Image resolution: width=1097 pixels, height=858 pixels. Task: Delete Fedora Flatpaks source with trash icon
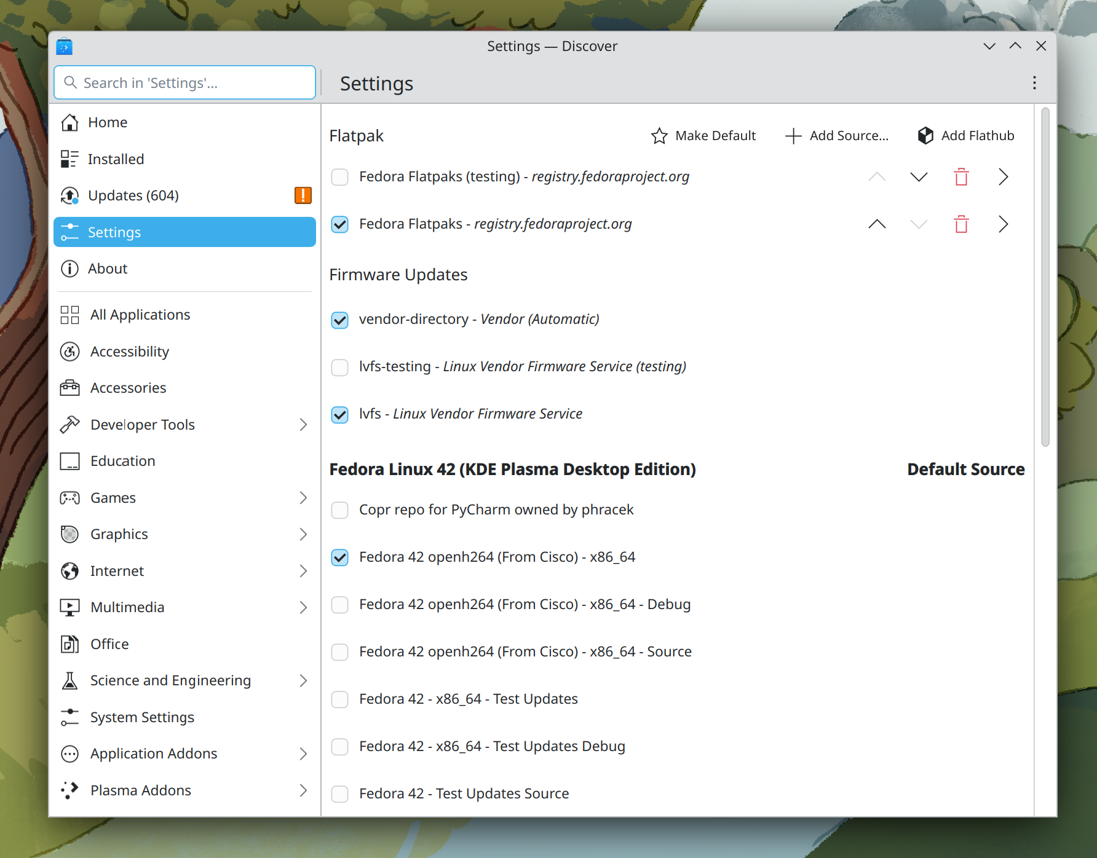click(x=961, y=224)
